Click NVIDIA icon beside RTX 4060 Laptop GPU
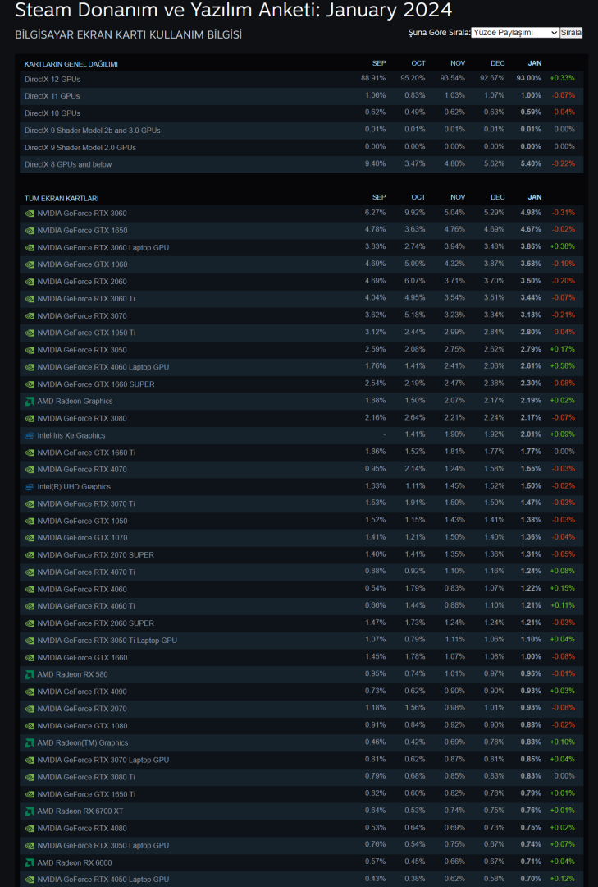Screen dimensions: 598x887 pyautogui.click(x=30, y=367)
